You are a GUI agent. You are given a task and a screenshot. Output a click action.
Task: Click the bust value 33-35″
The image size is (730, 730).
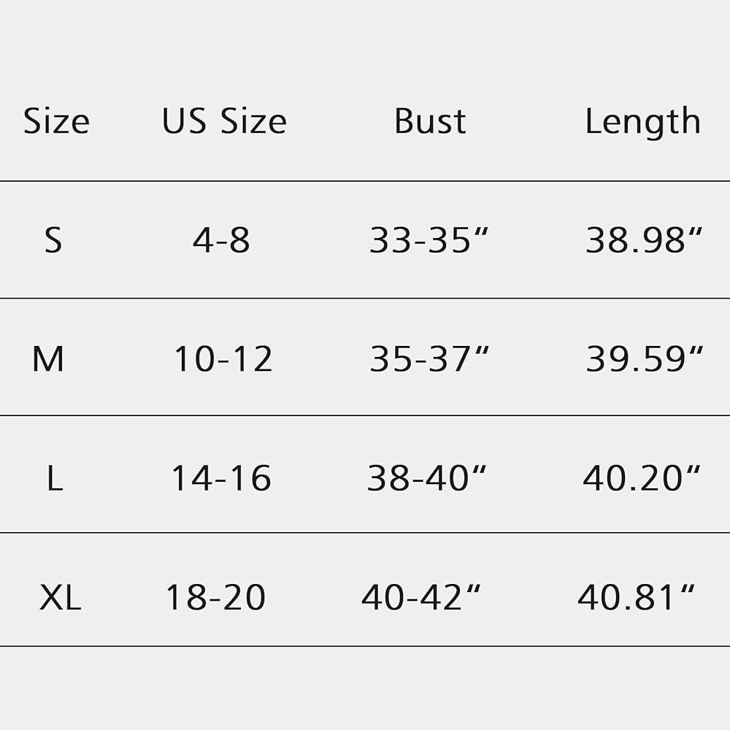[429, 239]
